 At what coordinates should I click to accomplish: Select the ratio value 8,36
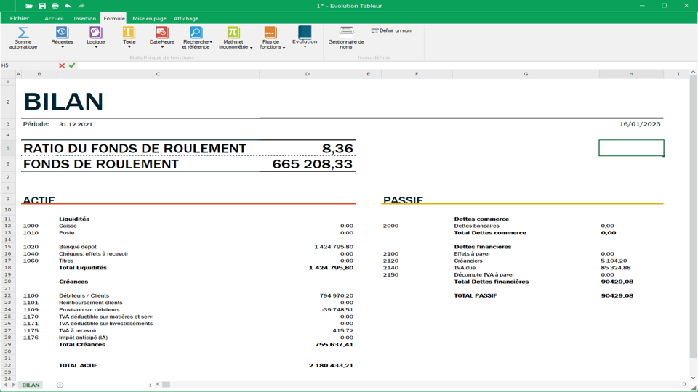coord(337,148)
